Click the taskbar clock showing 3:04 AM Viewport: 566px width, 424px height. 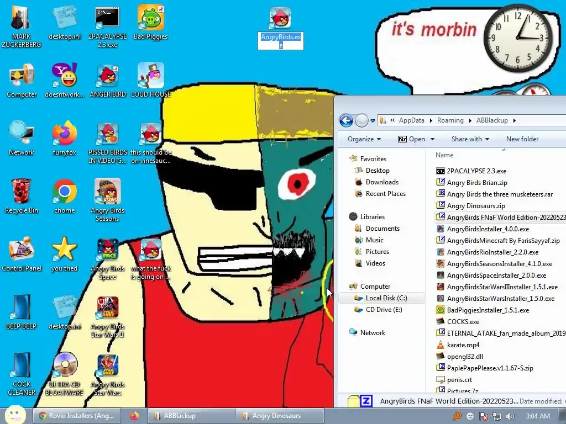(537, 416)
